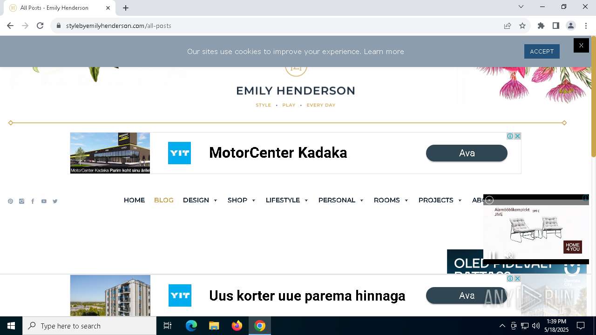Screen dimensions: 596x335
Task: Open the SHOP menu item
Action: [x=237, y=200]
